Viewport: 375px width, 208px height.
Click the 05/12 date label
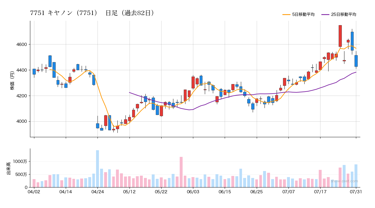click(130, 192)
